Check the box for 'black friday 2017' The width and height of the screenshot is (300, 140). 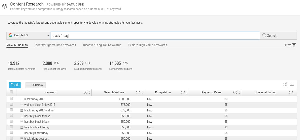click(x=11, y=99)
